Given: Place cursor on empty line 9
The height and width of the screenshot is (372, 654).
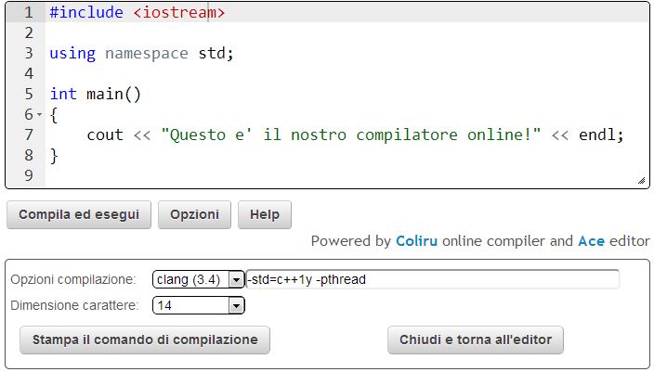Looking at the screenshot, I should pyautogui.click(x=279, y=174).
